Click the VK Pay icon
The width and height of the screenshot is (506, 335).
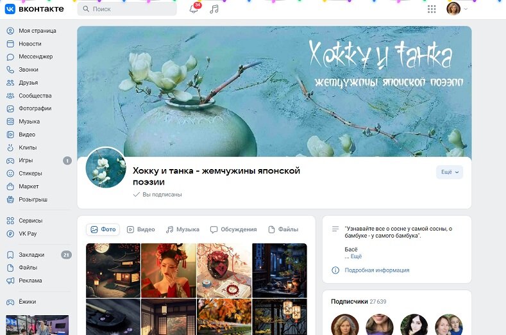coord(10,234)
